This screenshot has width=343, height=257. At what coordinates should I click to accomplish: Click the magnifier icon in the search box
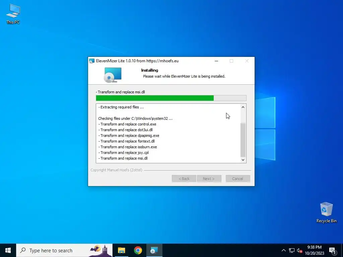[23, 250]
